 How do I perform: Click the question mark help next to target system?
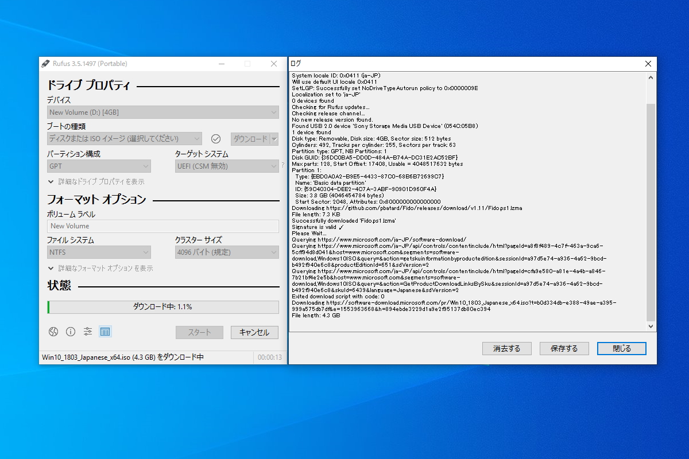point(282,165)
